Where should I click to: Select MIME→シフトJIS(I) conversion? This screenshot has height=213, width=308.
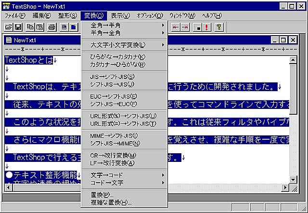click(124, 135)
